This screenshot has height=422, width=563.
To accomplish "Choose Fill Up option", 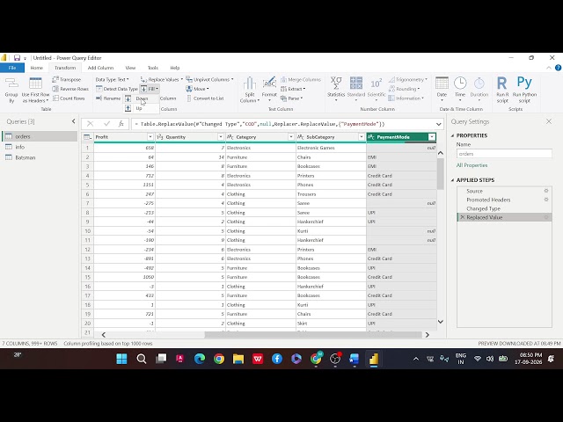I will tap(139, 108).
